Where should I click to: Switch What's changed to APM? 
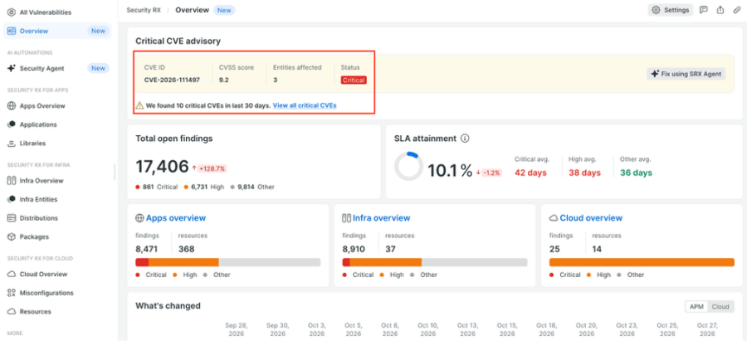point(696,307)
